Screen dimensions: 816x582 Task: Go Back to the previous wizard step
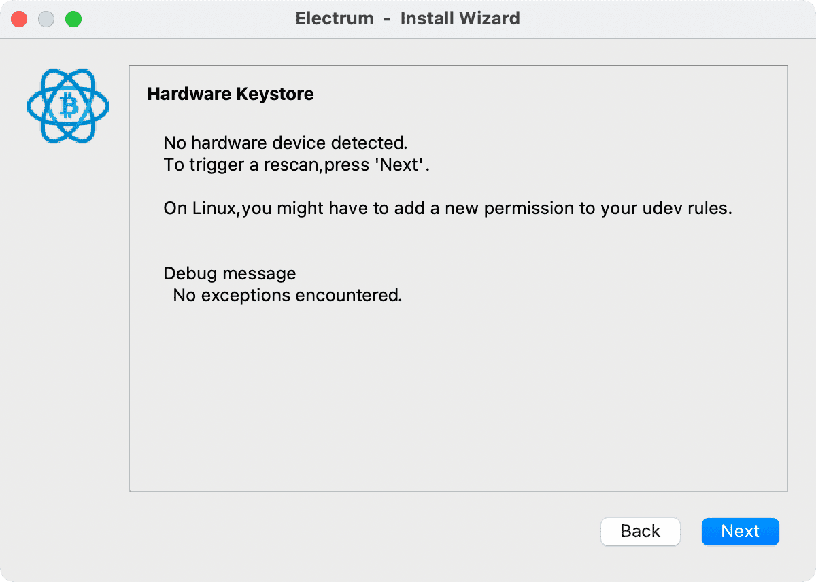(x=640, y=531)
